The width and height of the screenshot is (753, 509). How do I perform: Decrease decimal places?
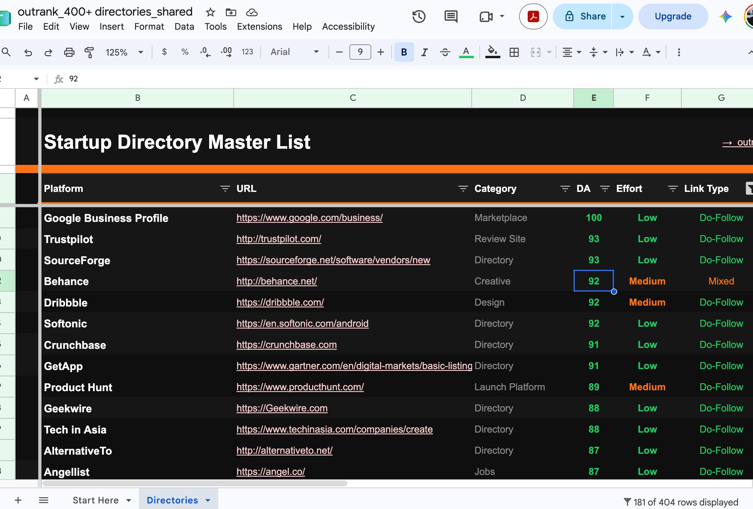tap(205, 52)
